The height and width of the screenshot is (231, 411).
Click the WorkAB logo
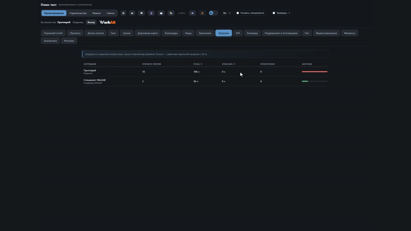[x=107, y=22]
